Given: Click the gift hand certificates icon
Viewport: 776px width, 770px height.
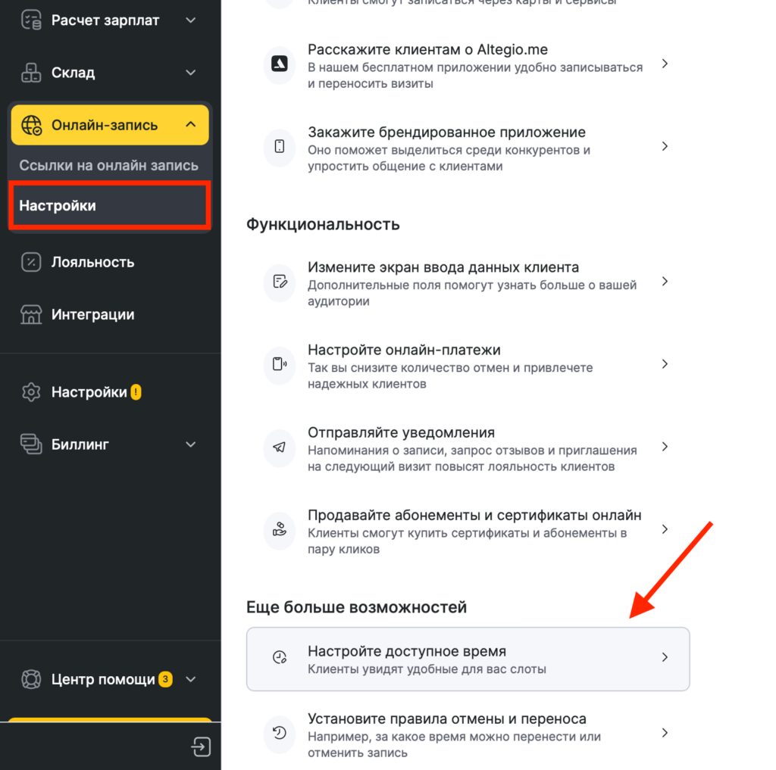Looking at the screenshot, I should (279, 529).
